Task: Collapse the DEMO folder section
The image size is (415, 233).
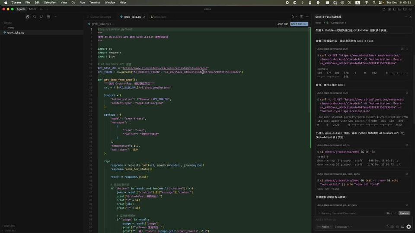Action: (x=8, y=23)
